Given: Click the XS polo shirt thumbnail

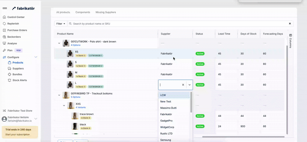Looking at the screenshot, I should coord(70,53).
